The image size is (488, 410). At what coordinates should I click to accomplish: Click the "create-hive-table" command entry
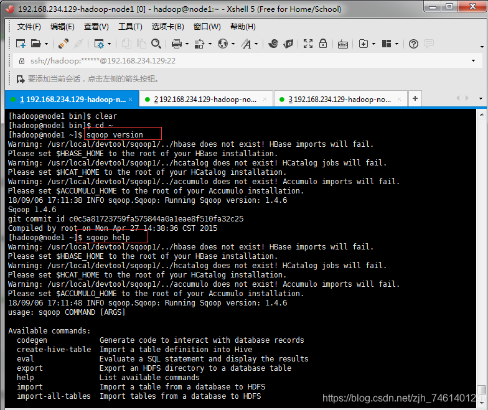tap(54, 350)
